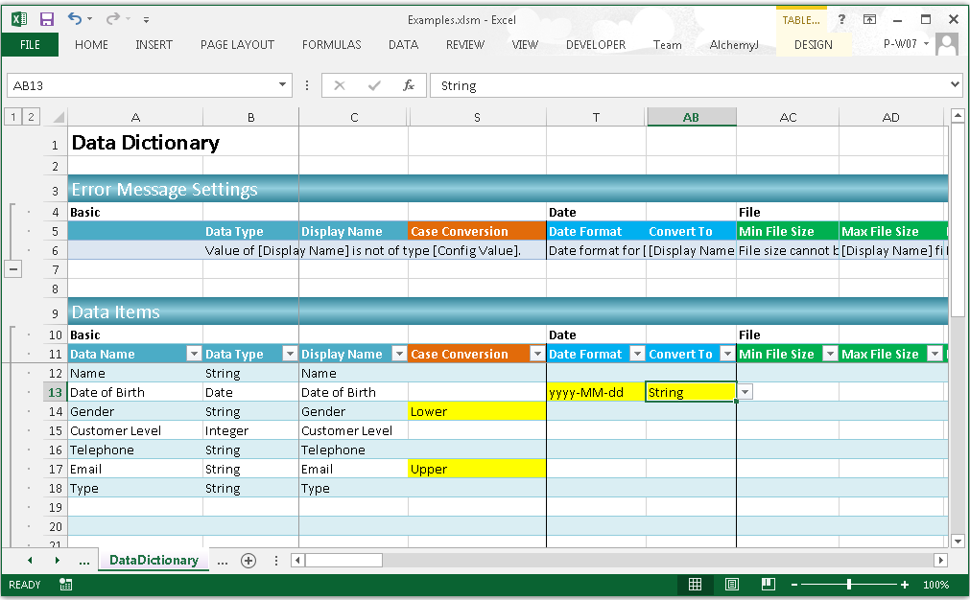
Task: Click the macro recording status bar icon
Action: tap(65, 585)
